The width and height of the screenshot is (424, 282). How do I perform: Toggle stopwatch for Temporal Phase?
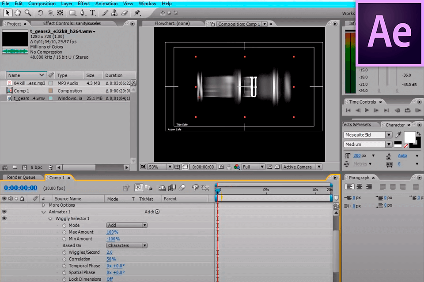click(64, 266)
